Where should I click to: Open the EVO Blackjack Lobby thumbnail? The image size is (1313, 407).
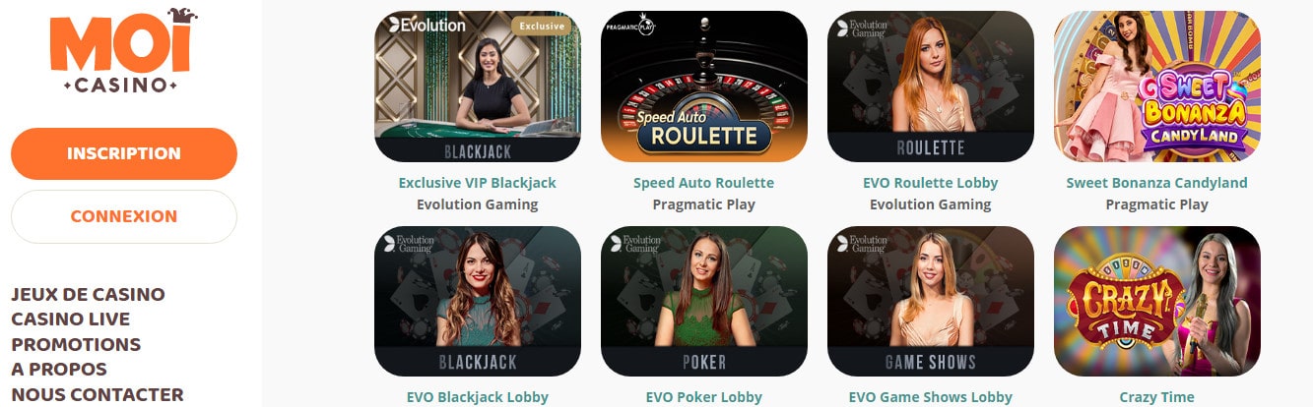[478, 302]
